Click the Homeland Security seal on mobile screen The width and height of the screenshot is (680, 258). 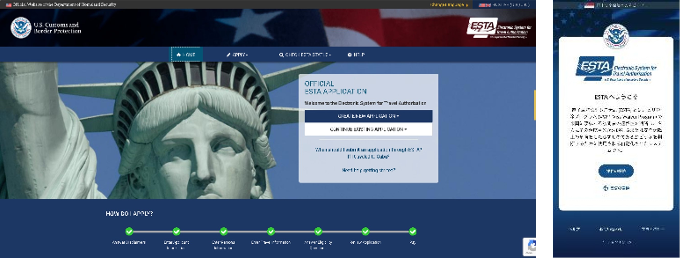coord(616,36)
